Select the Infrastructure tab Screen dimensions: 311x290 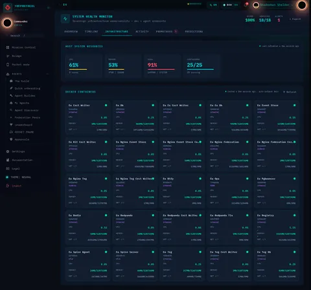coord(117,32)
